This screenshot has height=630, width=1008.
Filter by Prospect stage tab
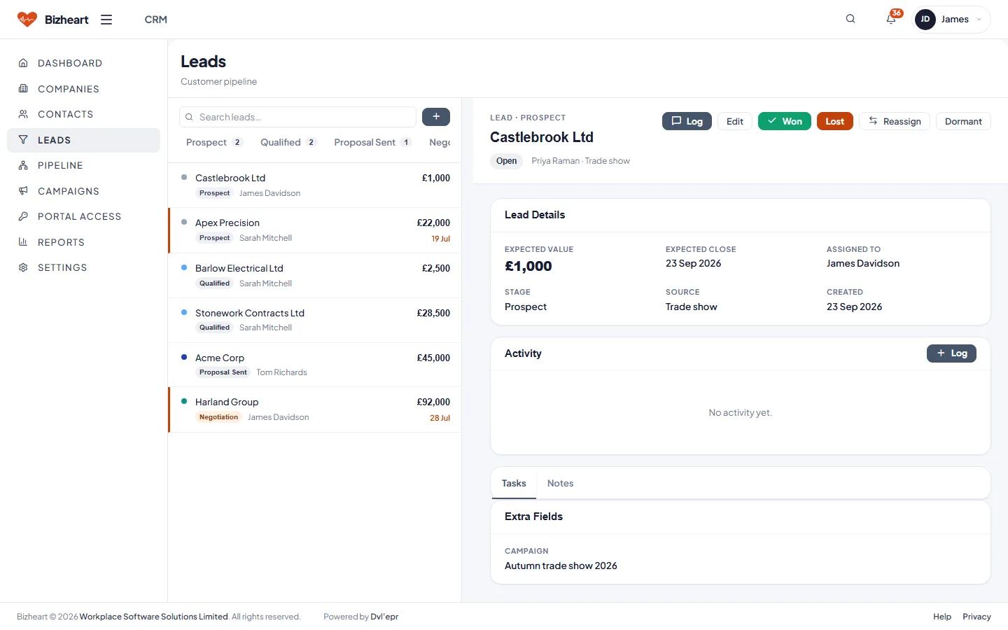(214, 142)
